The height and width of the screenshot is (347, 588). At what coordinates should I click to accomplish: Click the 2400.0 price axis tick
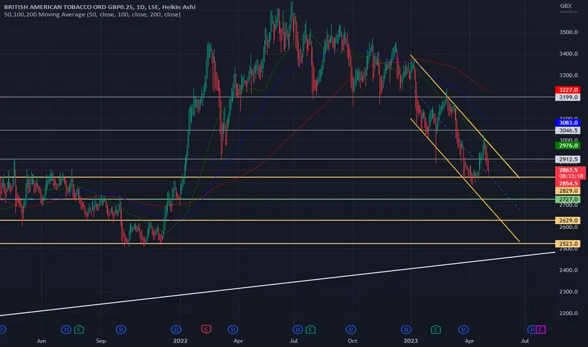[568, 270]
